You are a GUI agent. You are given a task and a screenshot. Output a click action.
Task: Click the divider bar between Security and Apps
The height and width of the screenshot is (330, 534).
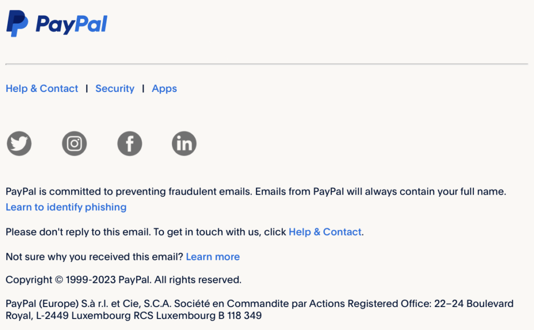142,88
